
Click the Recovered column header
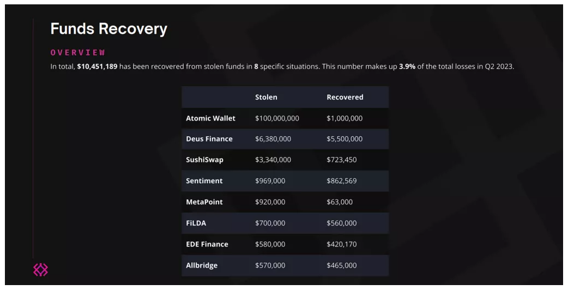pos(345,97)
